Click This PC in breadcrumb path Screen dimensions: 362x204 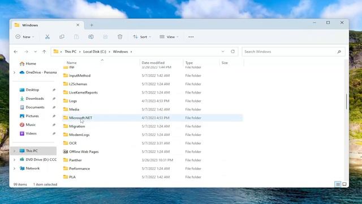[x=70, y=52]
